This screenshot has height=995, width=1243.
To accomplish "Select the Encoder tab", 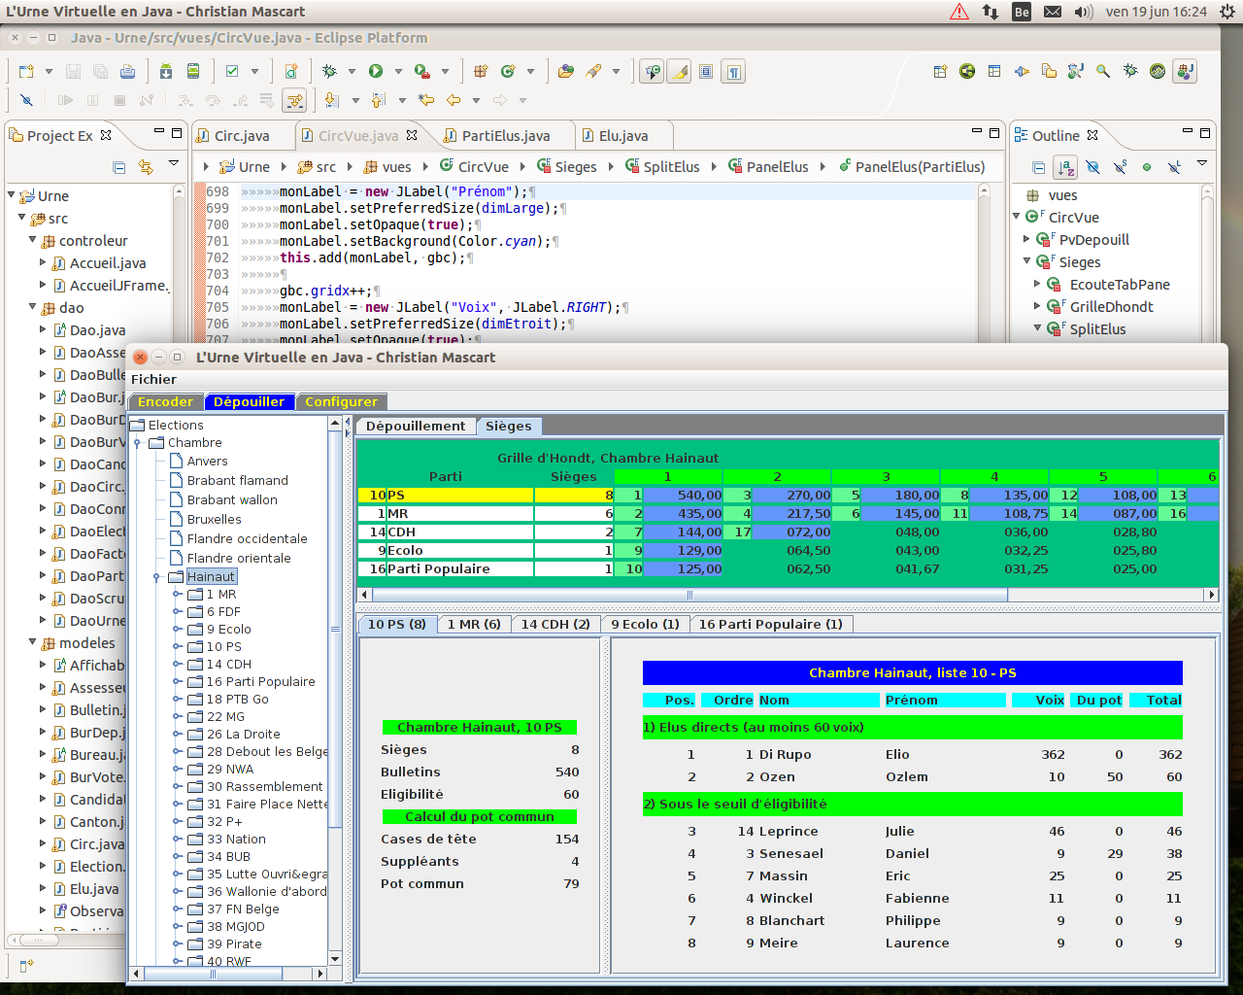I will (x=165, y=401).
